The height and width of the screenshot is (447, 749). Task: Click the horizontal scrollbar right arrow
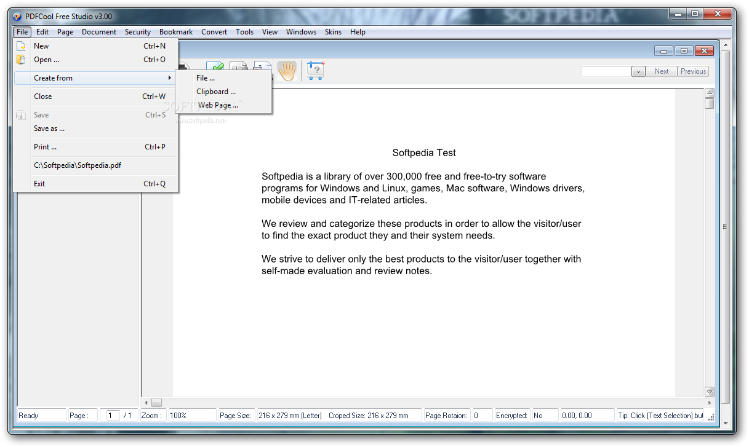710,403
